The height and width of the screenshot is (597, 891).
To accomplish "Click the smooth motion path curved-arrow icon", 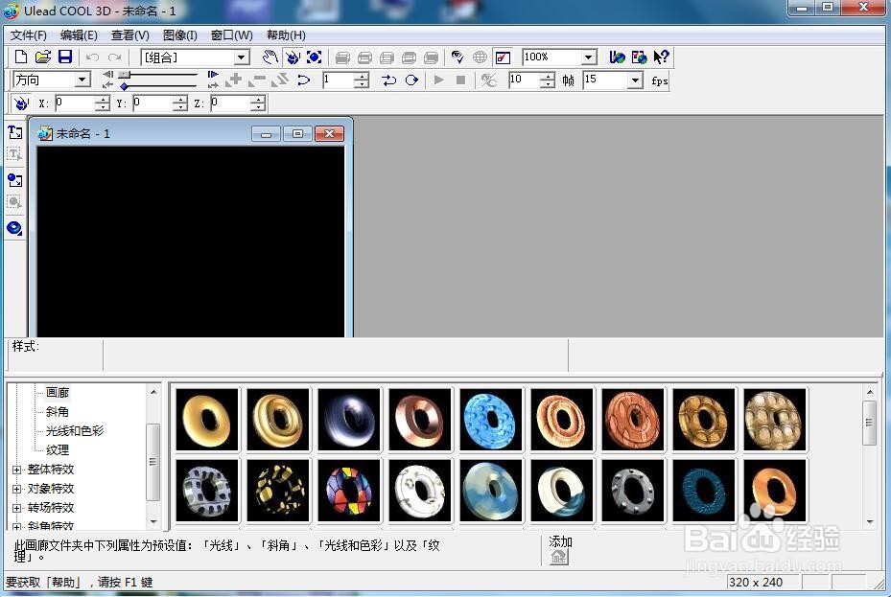I will (303, 80).
